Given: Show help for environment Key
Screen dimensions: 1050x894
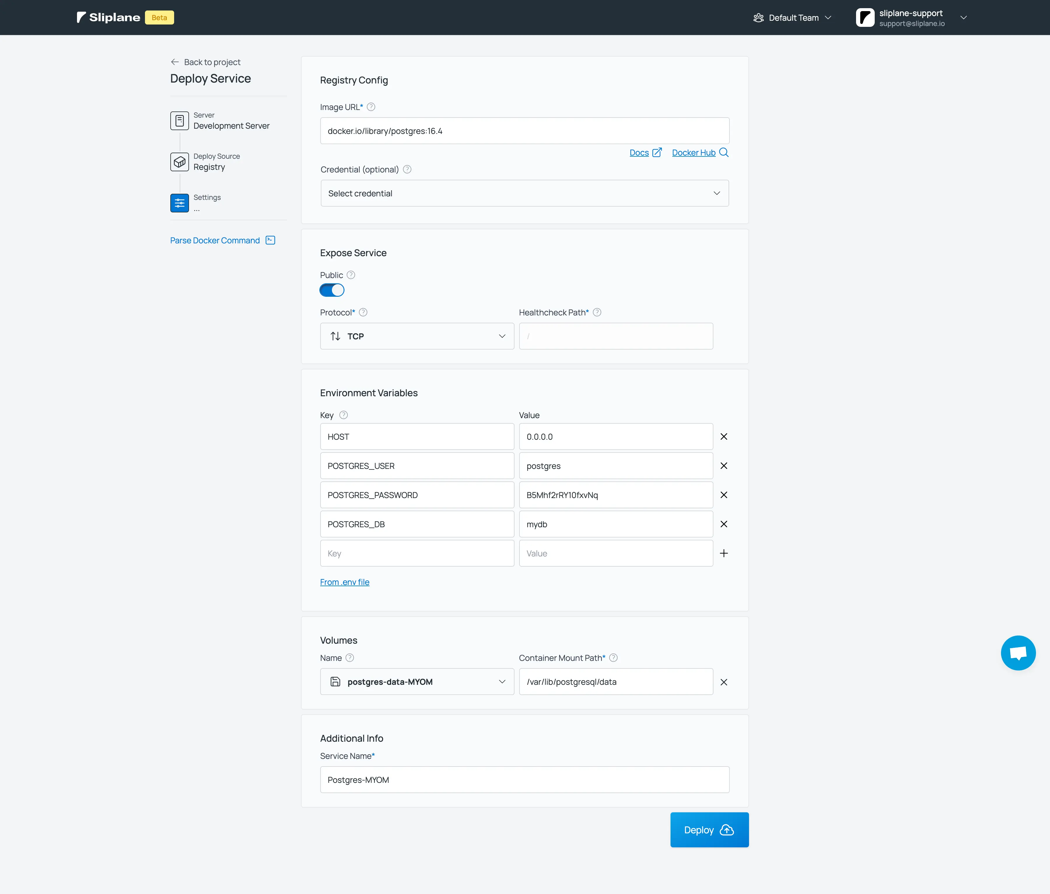Looking at the screenshot, I should point(343,415).
